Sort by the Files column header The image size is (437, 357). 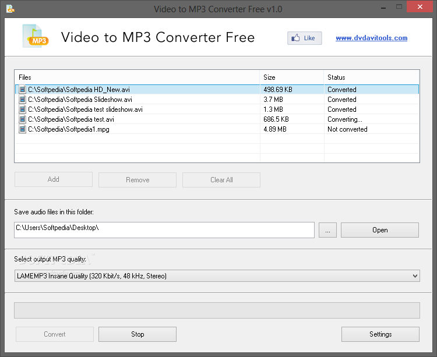click(137, 77)
